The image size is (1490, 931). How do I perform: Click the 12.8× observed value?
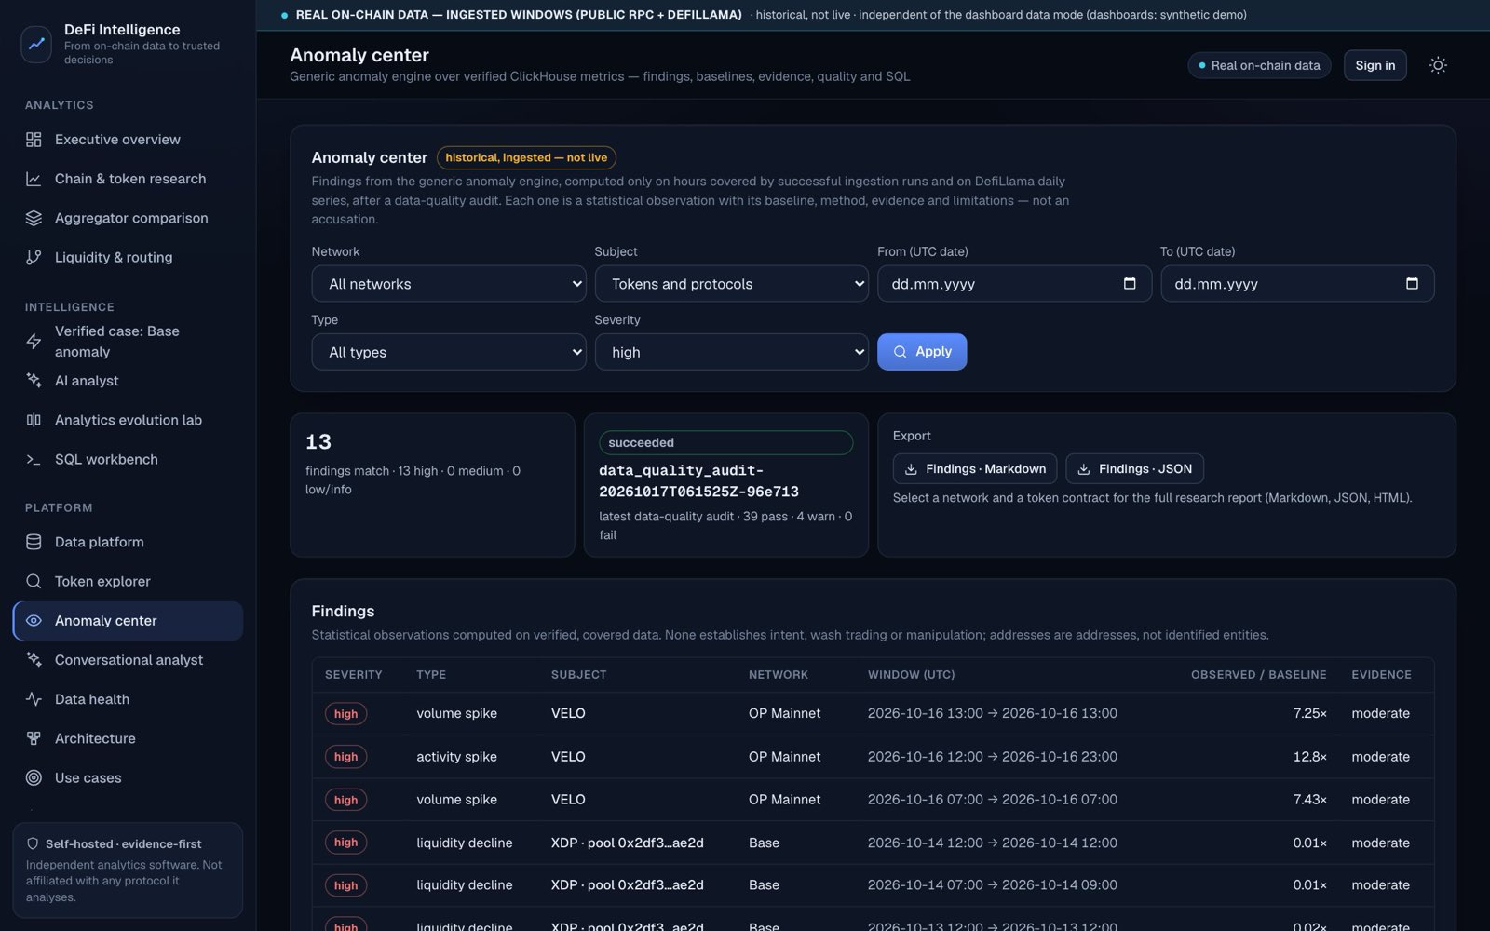(x=1309, y=757)
